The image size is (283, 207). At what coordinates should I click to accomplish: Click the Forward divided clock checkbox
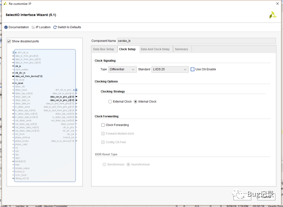pyautogui.click(x=103, y=134)
